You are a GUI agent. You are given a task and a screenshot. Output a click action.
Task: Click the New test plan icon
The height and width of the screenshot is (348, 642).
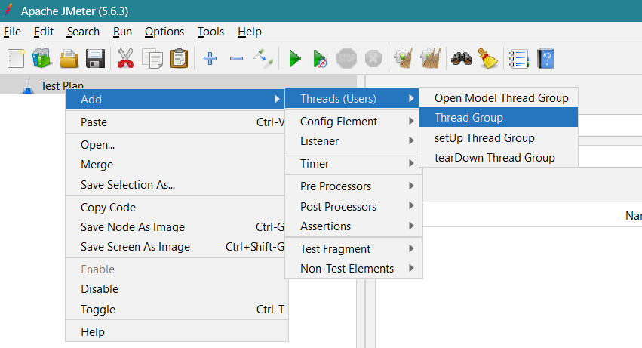point(17,59)
